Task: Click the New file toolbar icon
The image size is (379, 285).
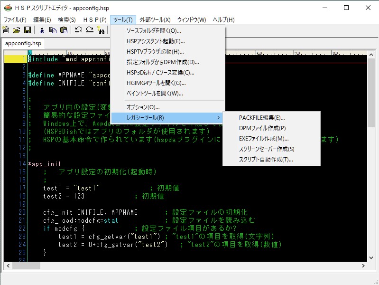Action: point(6,30)
